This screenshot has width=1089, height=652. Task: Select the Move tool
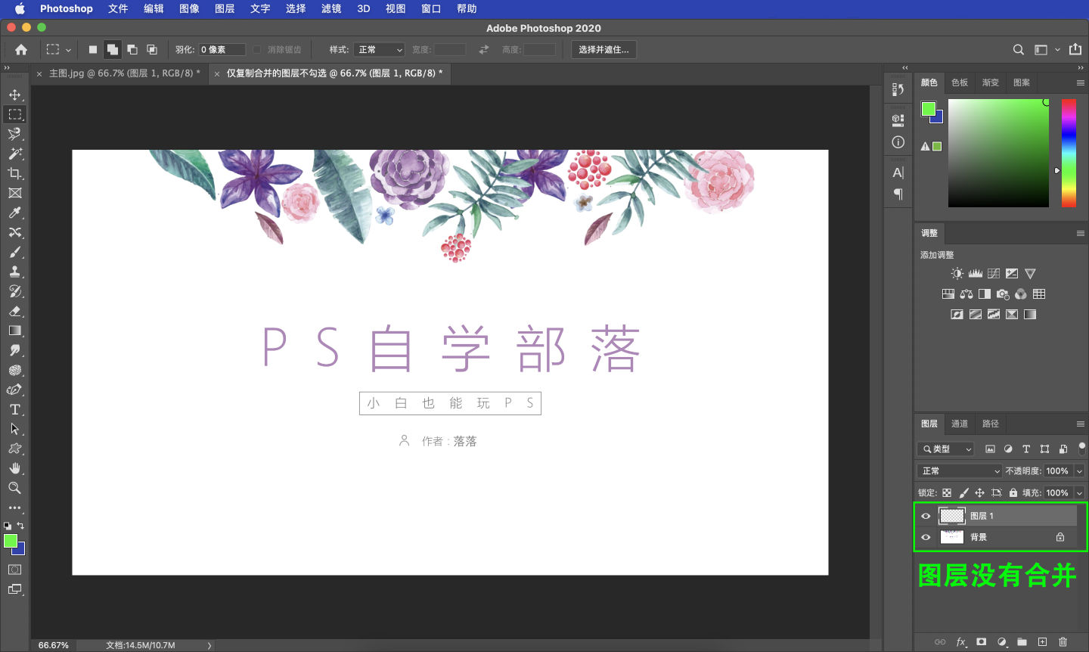coord(15,94)
